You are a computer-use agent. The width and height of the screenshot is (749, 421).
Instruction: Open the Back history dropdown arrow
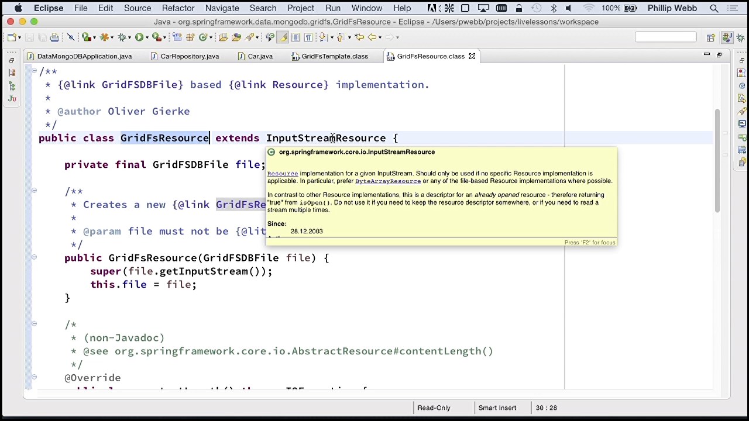tap(380, 37)
